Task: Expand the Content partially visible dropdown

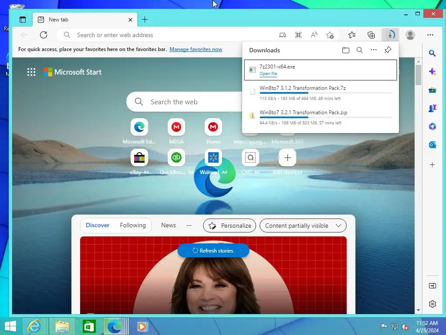Action: [x=303, y=226]
